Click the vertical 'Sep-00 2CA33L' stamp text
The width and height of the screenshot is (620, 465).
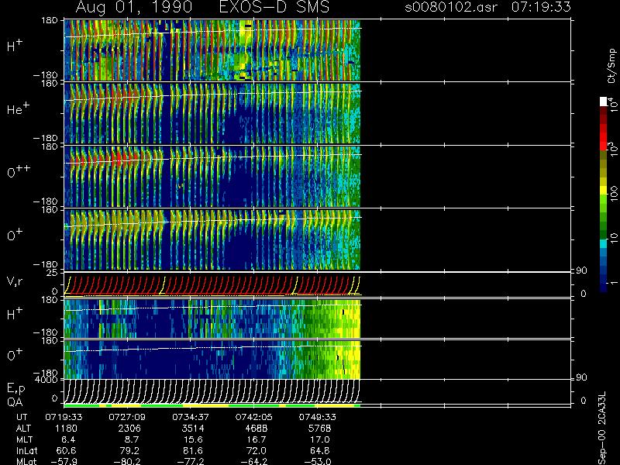(x=602, y=429)
